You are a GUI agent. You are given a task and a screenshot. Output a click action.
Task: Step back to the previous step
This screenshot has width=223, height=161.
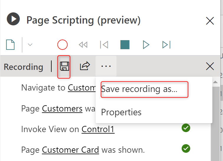[104, 45]
